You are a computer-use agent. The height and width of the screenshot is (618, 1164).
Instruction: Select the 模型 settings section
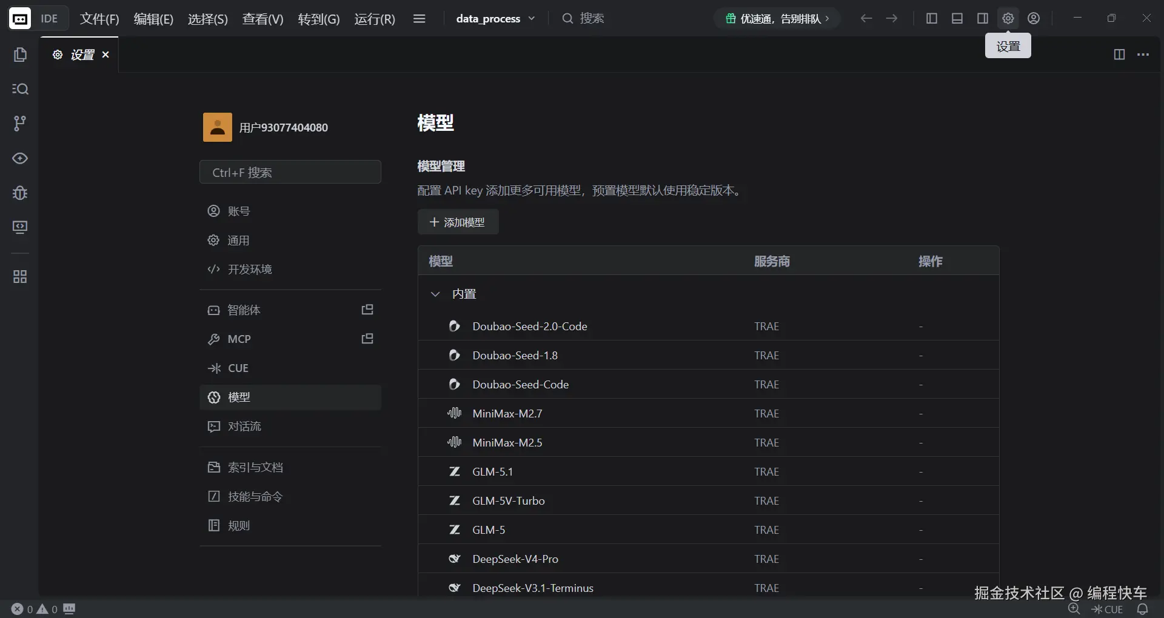coord(290,397)
